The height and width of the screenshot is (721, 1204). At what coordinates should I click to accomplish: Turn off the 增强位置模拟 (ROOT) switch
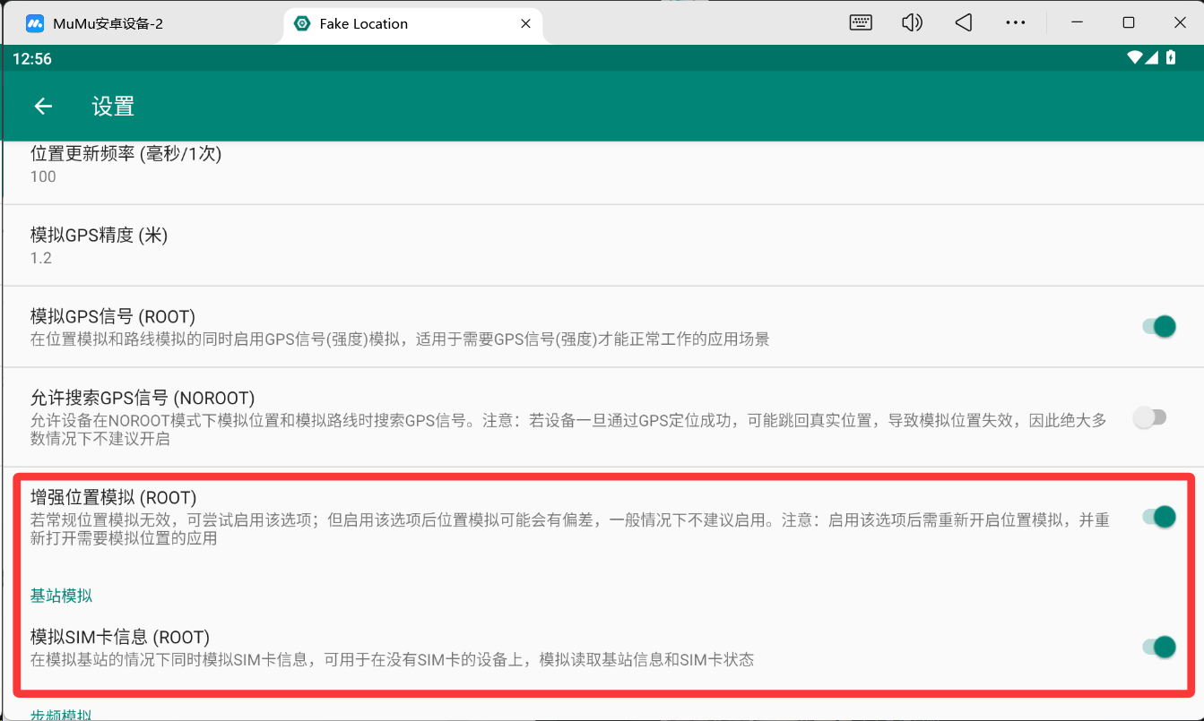1158,517
